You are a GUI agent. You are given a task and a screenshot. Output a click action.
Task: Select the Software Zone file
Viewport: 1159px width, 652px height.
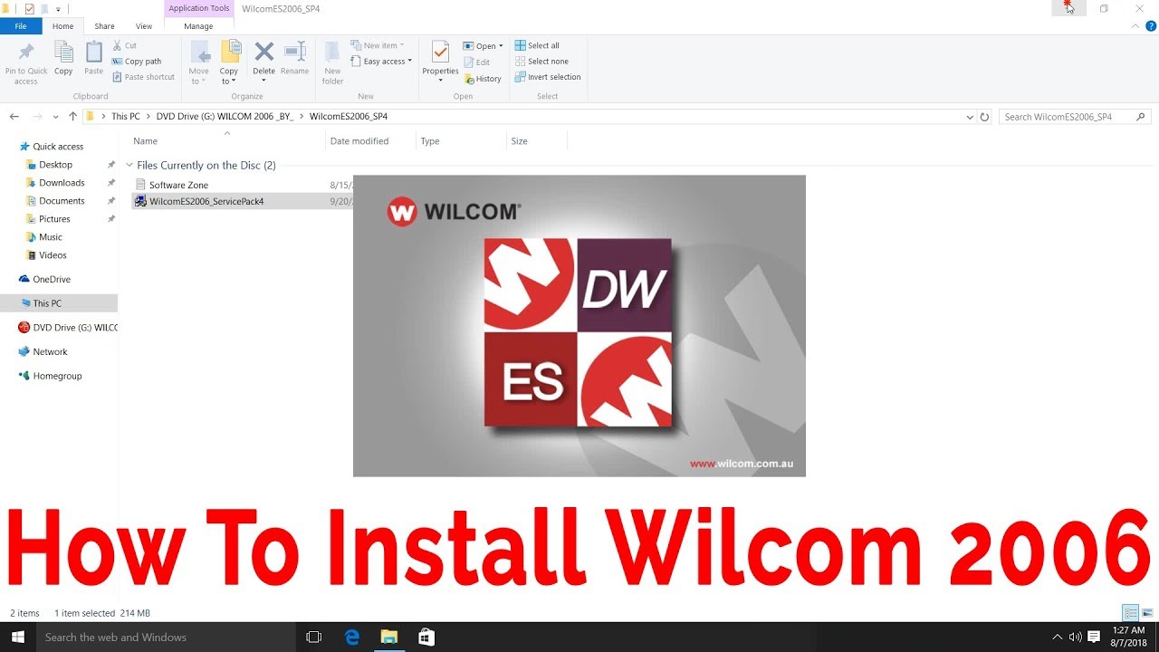[178, 185]
